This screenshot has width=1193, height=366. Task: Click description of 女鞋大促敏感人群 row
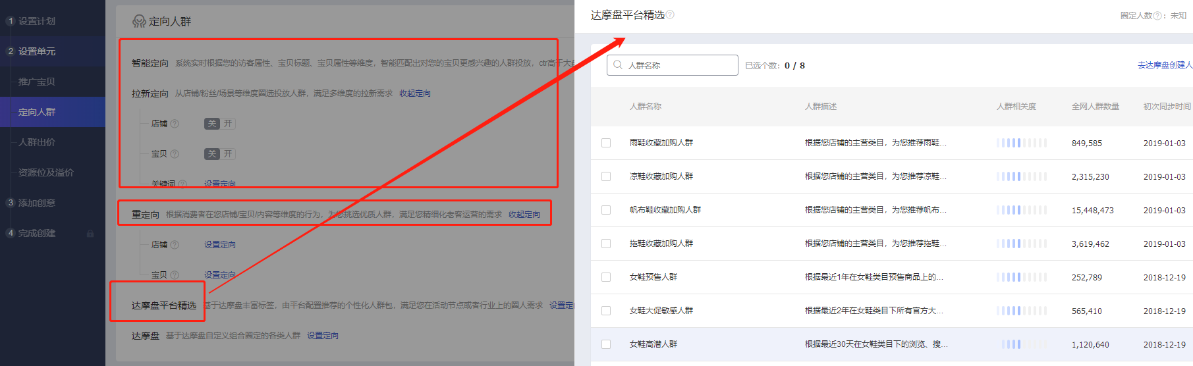[x=874, y=311]
